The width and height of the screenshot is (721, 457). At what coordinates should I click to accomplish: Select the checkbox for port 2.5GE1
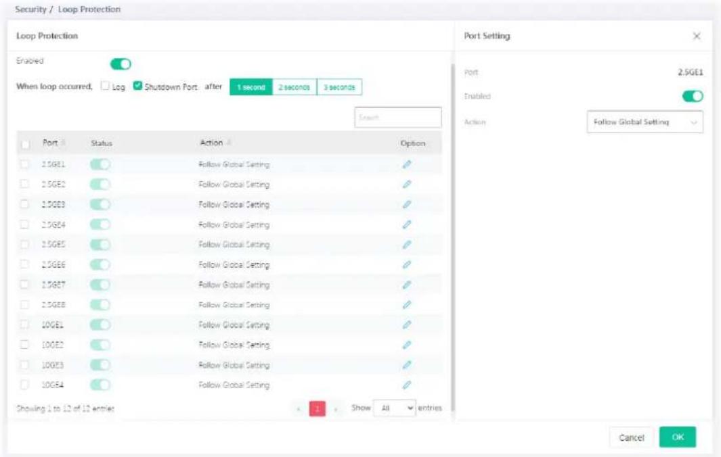click(24, 164)
